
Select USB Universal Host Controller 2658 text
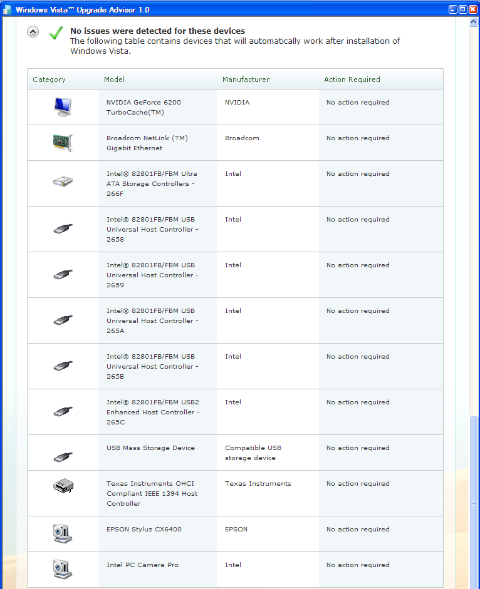pyautogui.click(x=152, y=230)
